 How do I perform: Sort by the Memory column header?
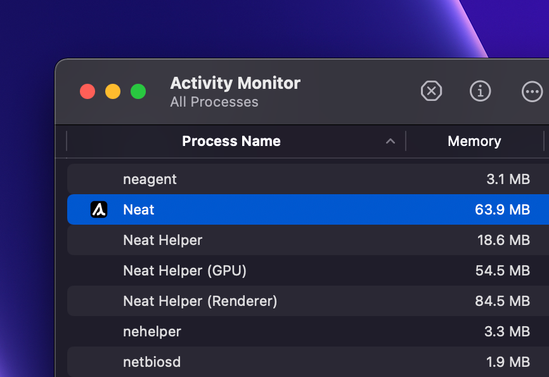[x=474, y=141]
